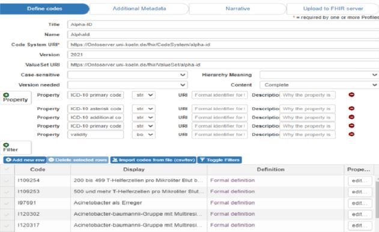This screenshot has height=232, width=379.
Task: Click Formal definition cell for I109254
Action: (276, 180)
